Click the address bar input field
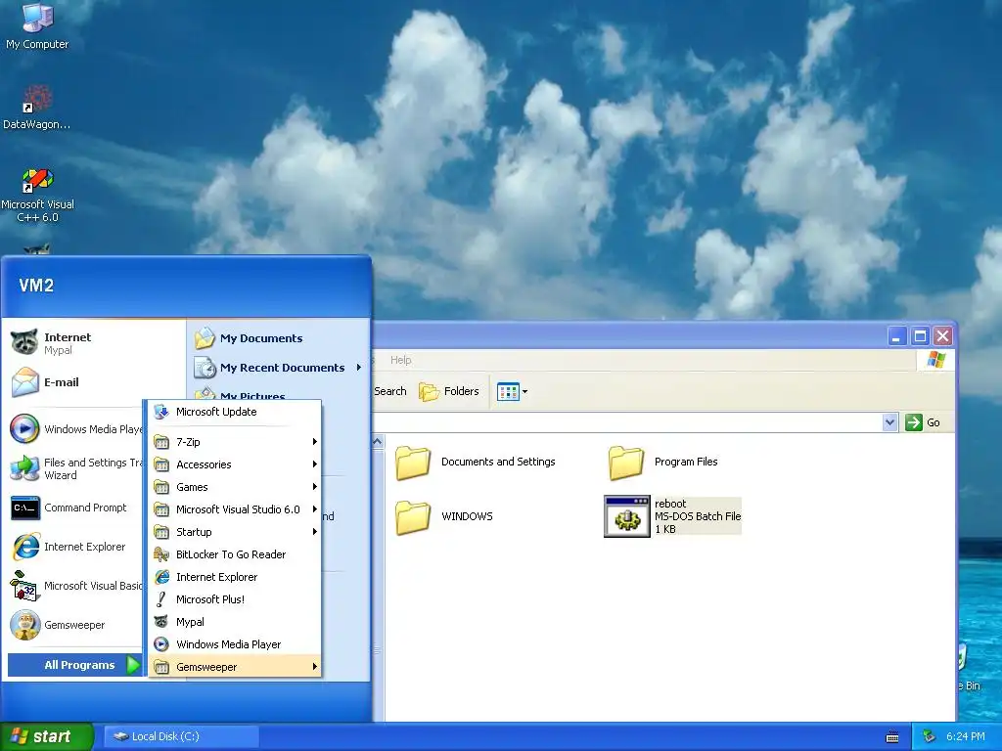 627,422
